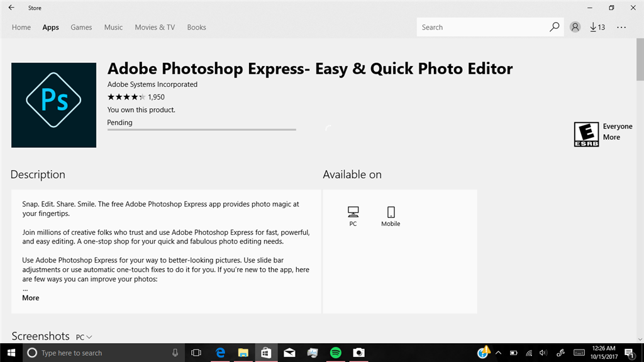
Task: Click the battery status icon
Action: pyautogui.click(x=513, y=353)
